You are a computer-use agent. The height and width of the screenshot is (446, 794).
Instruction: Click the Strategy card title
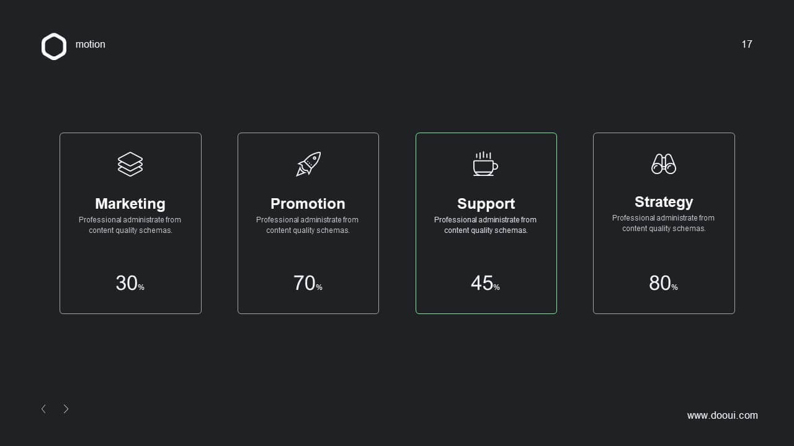664,202
